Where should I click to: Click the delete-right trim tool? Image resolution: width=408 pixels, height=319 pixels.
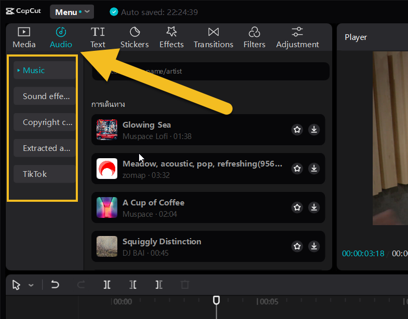coord(159,285)
